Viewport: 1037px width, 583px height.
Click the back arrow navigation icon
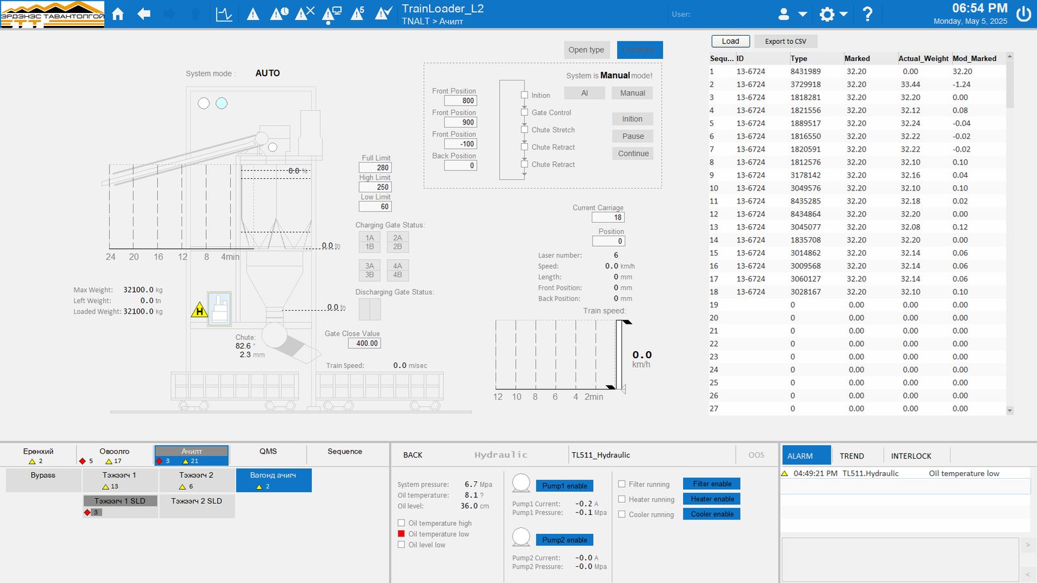(144, 14)
